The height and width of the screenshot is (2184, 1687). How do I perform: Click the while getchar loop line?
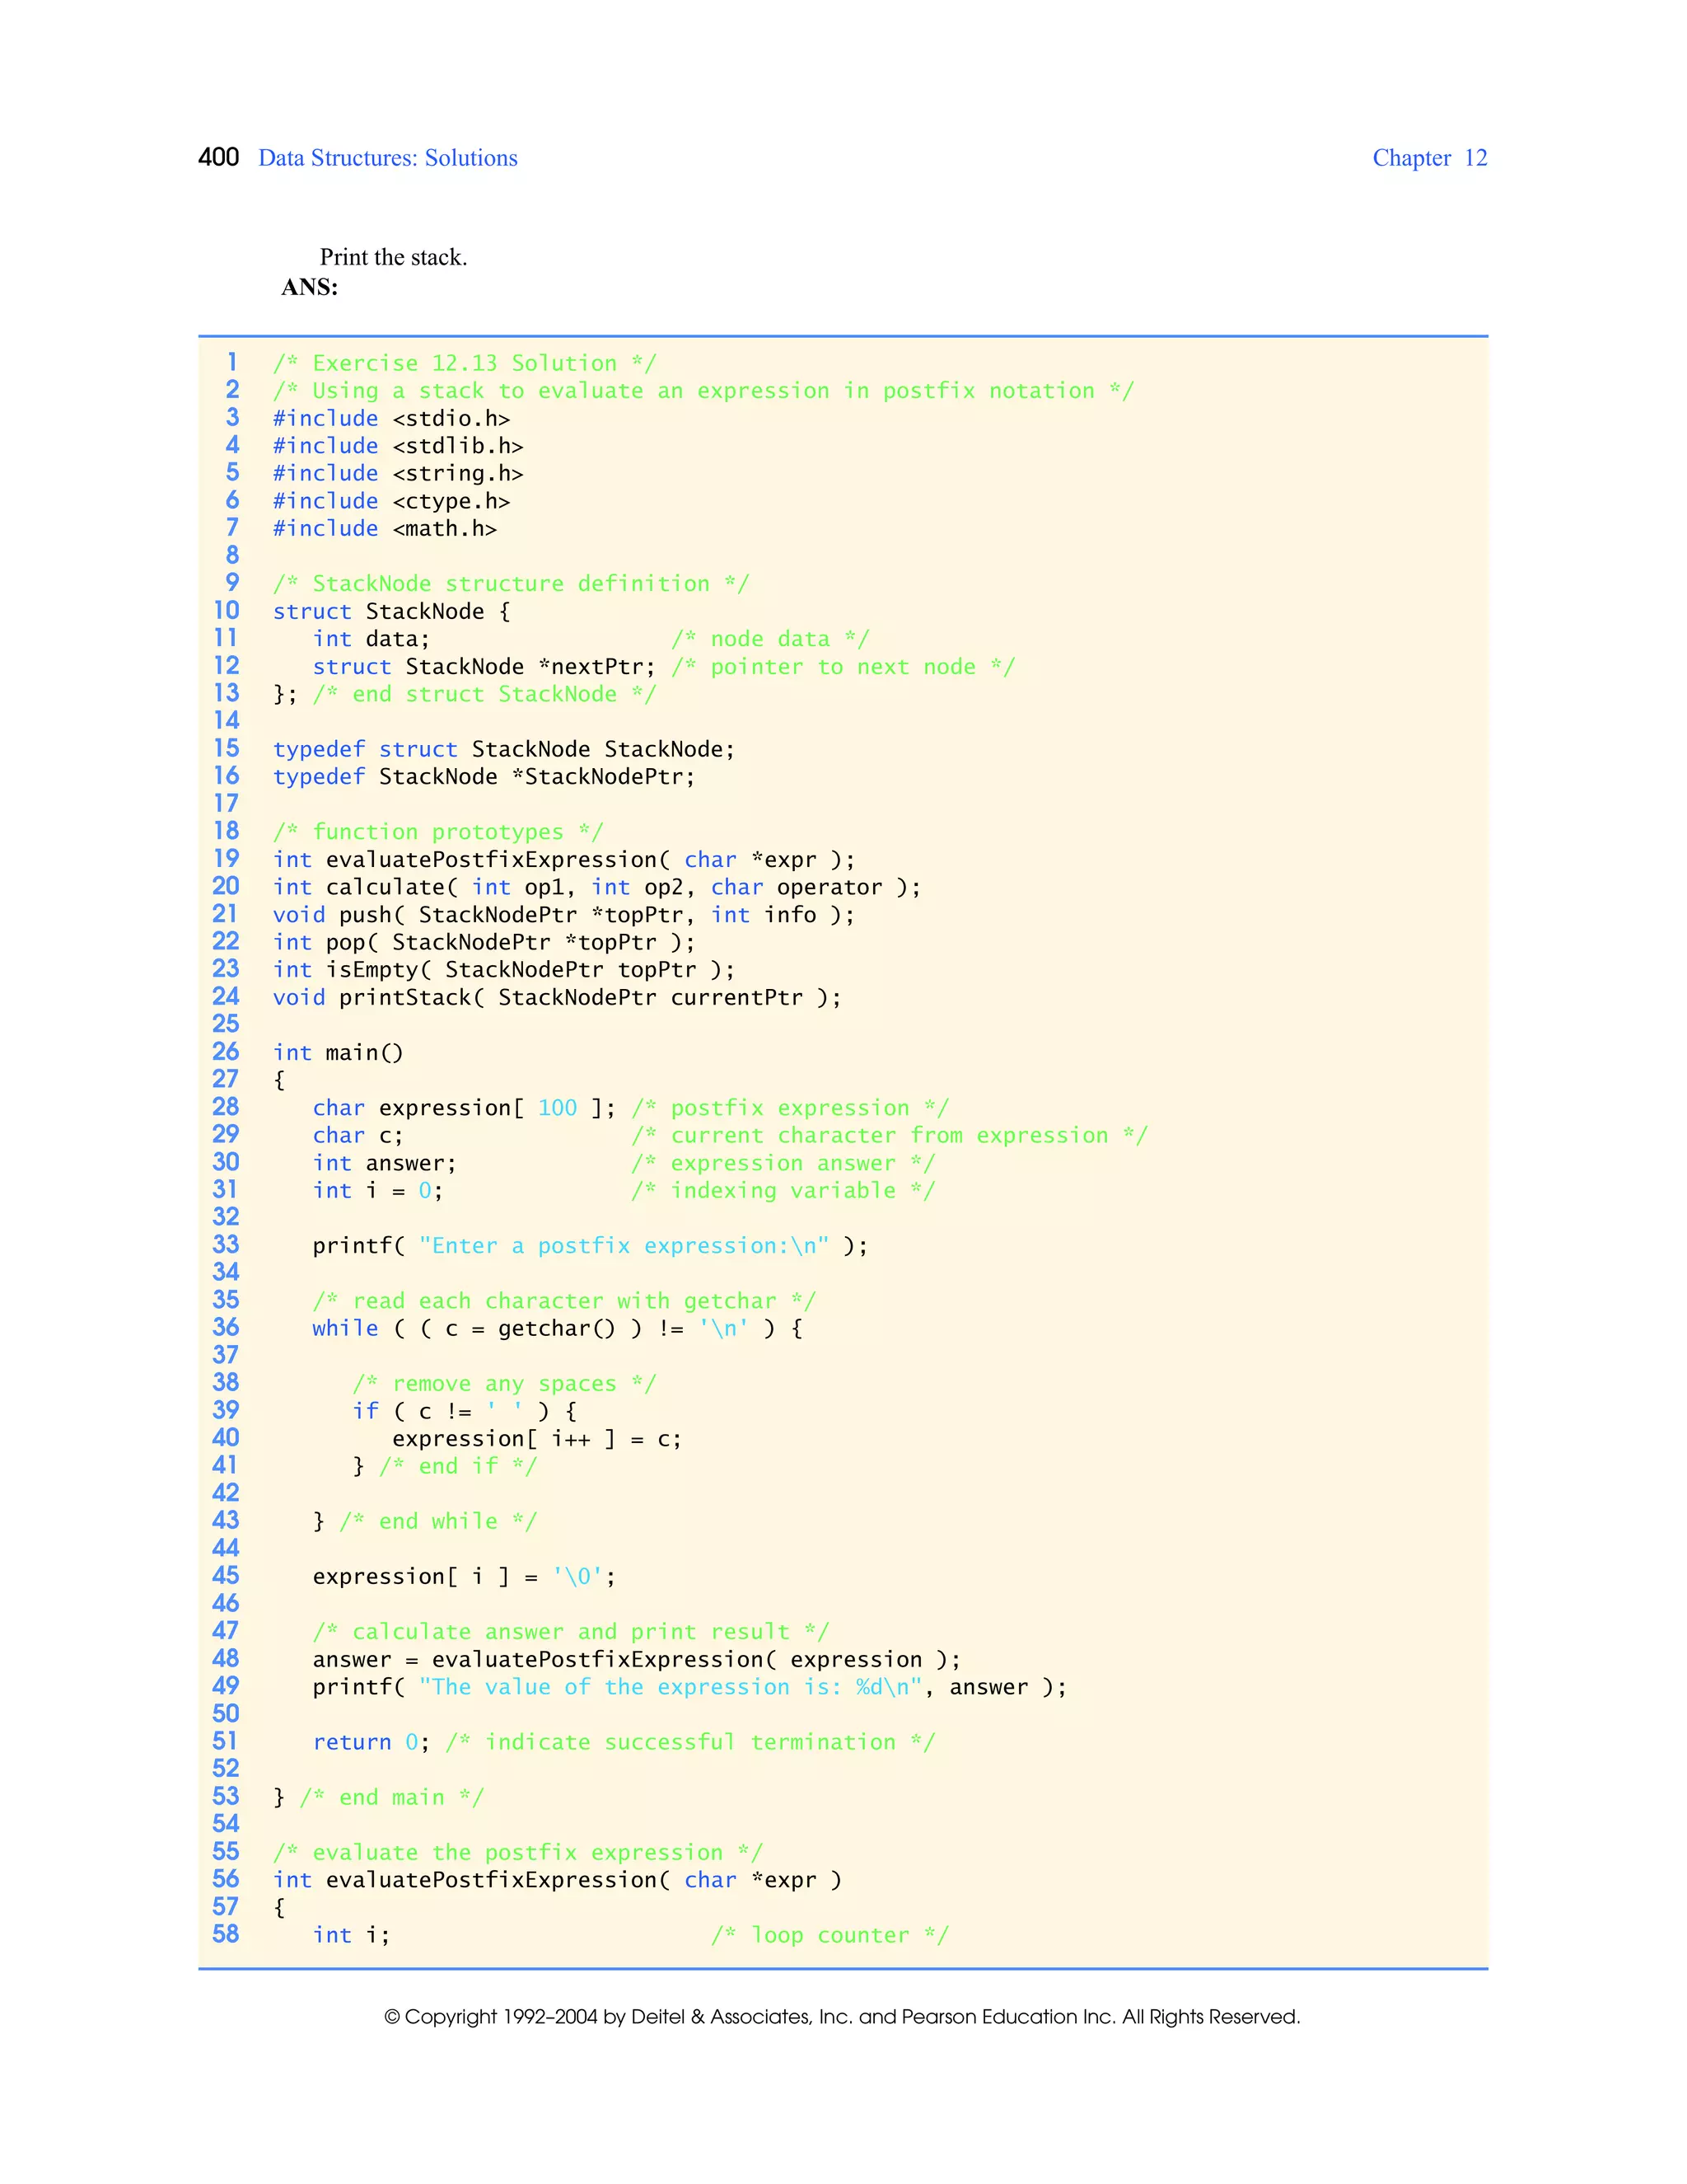[558, 1329]
